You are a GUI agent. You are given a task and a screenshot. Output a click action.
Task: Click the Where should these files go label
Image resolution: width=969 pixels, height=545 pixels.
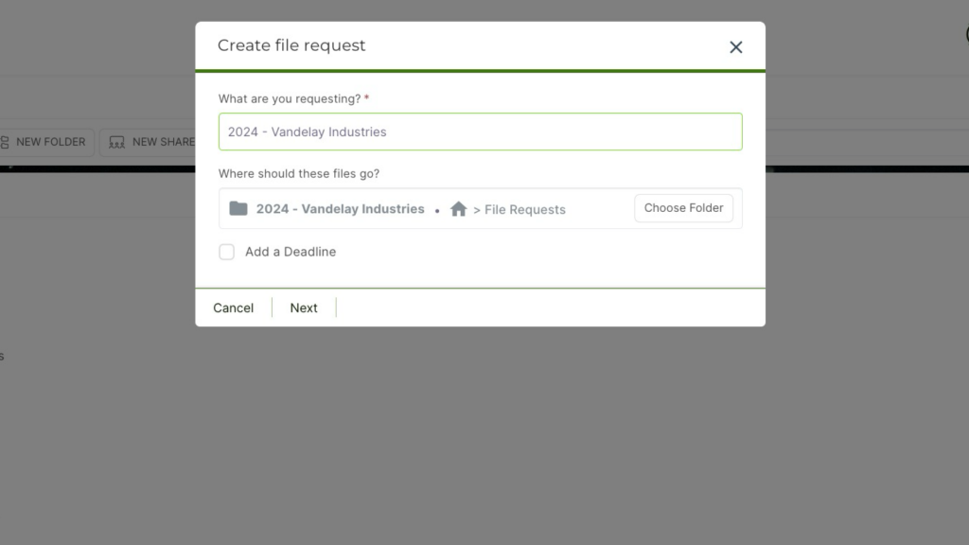point(299,174)
